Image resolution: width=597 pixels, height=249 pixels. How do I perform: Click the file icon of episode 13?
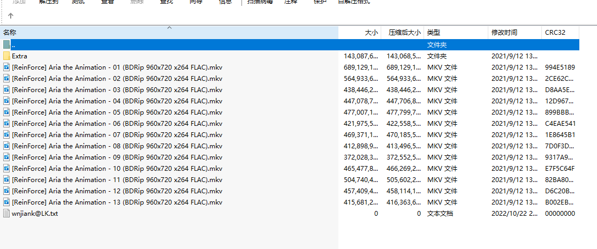tap(6, 202)
